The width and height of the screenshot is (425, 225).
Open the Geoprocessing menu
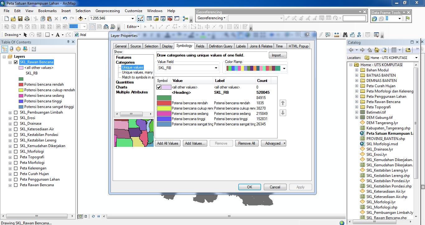pyautogui.click(x=107, y=11)
